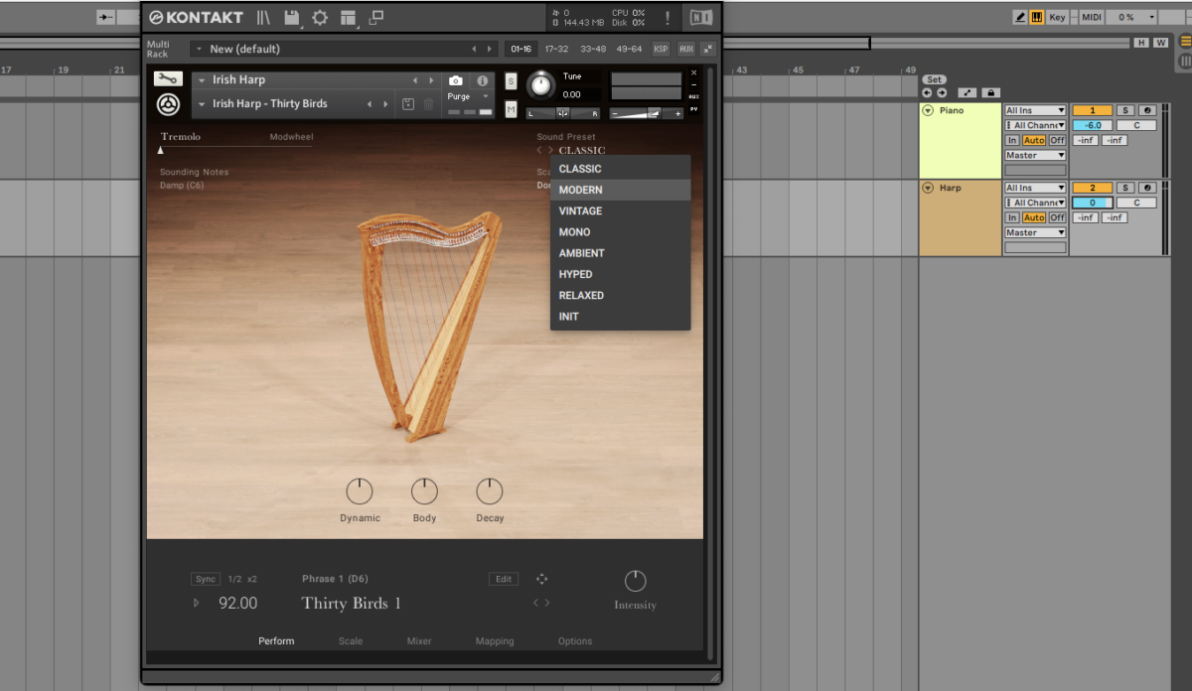
Task: Open Harp track Master output dropdown
Action: point(1035,232)
